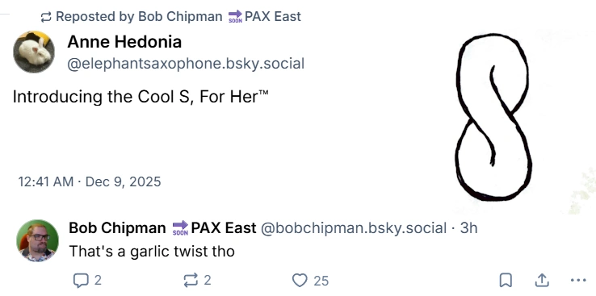This screenshot has width=596, height=296.
Task: Open Anne Hedonia's profile name link
Action: tap(124, 42)
